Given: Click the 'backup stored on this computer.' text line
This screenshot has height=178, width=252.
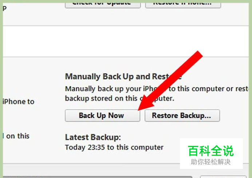Looking at the screenshot, I should (x=119, y=99).
